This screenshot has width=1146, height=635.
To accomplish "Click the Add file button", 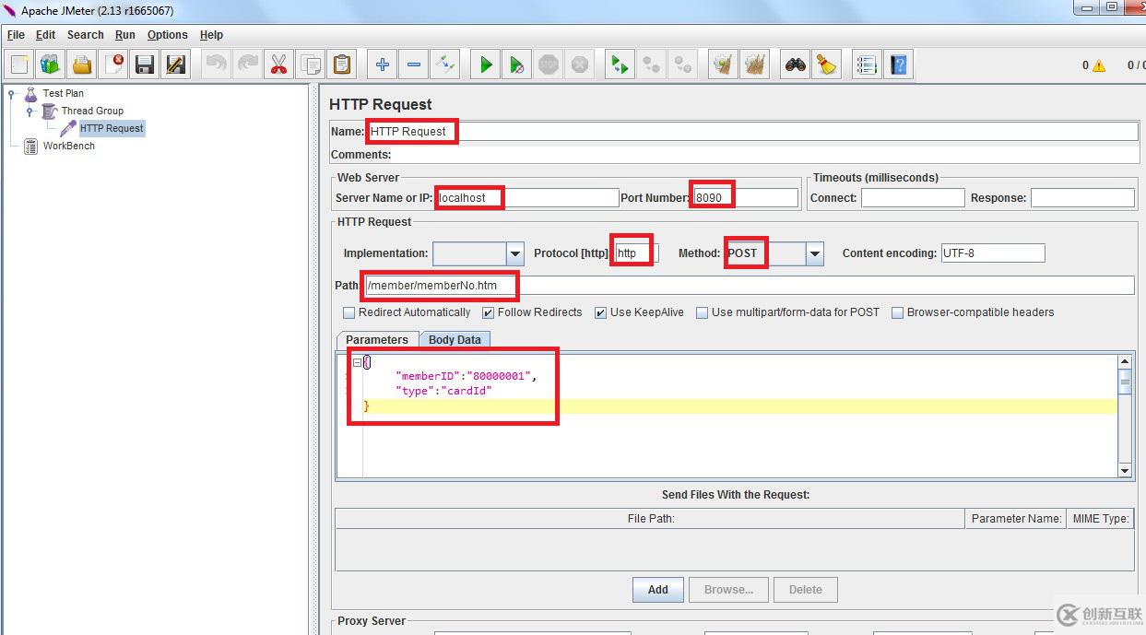I will 658,590.
